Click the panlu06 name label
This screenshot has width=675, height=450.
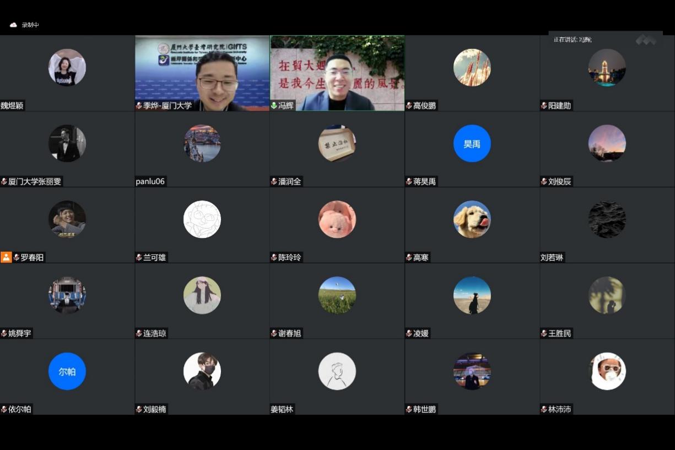point(150,182)
